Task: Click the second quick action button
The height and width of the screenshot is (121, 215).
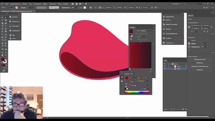Action: 200,63
